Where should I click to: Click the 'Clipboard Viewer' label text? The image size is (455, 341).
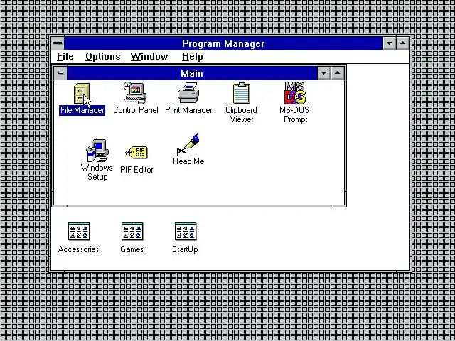pyautogui.click(x=241, y=115)
